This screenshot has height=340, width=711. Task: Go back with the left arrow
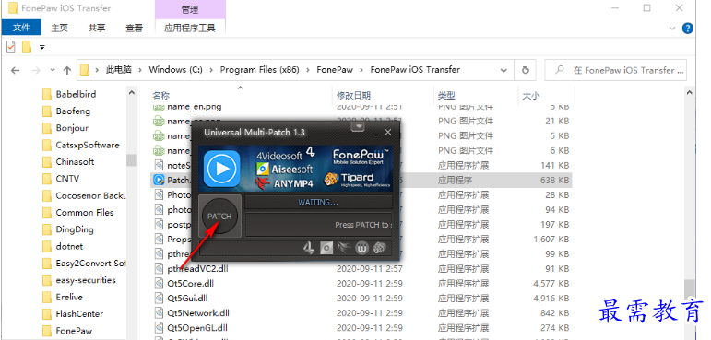click(x=15, y=70)
